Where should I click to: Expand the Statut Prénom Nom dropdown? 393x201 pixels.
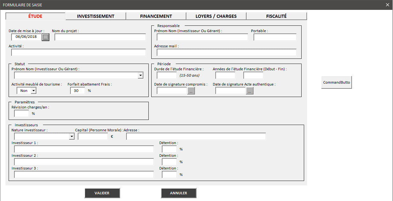point(140,75)
